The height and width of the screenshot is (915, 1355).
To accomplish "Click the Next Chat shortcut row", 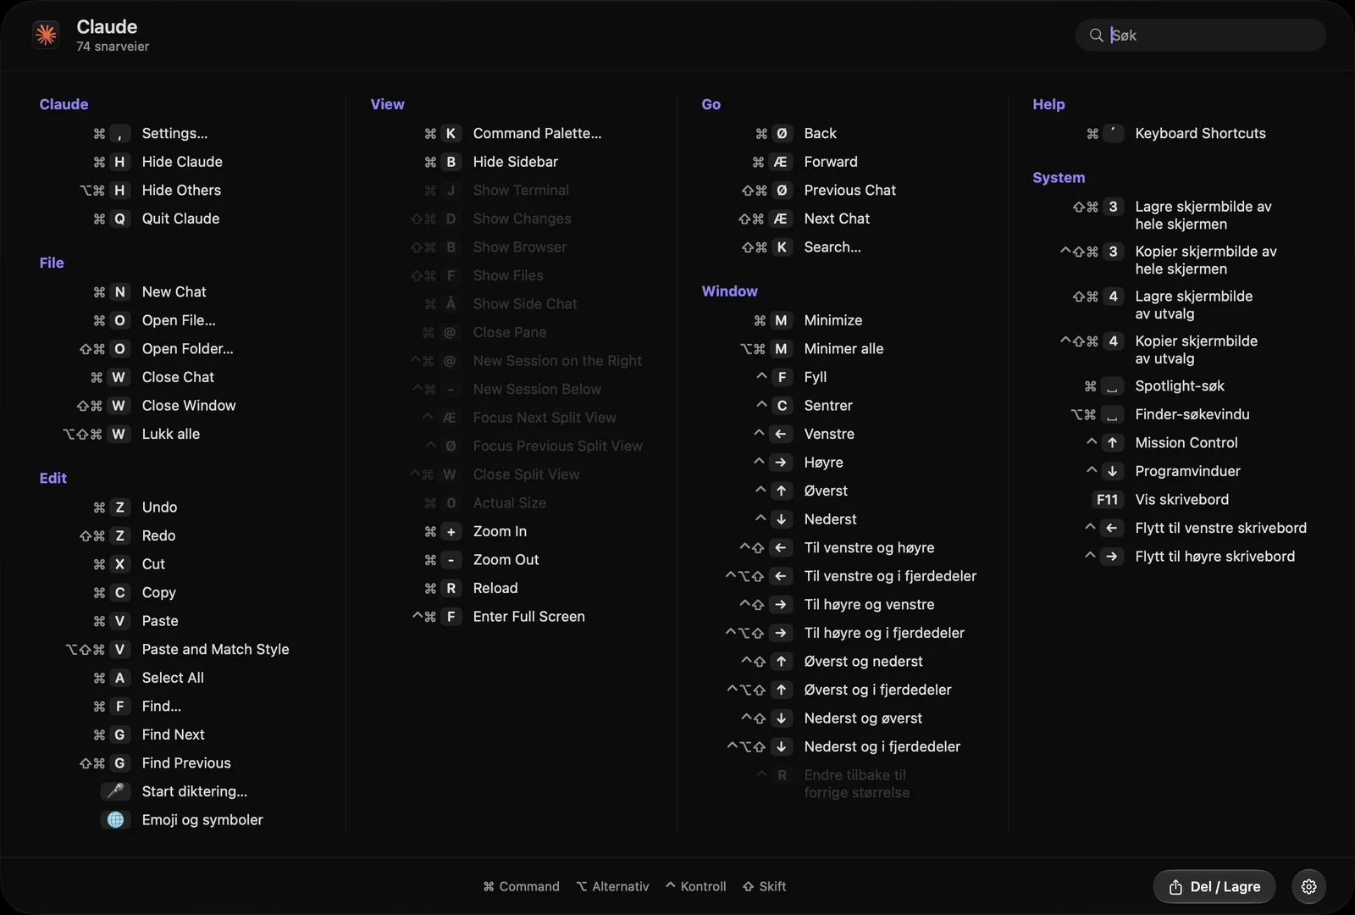I will tap(805, 219).
